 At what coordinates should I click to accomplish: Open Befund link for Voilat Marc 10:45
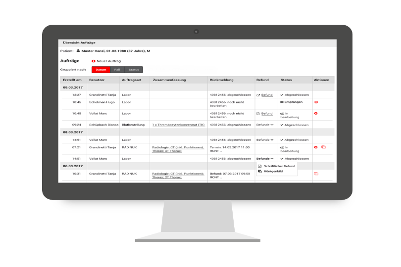point(266,113)
